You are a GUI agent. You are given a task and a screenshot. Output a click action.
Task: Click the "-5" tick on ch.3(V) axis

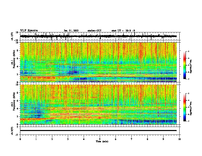(x=17, y=135)
